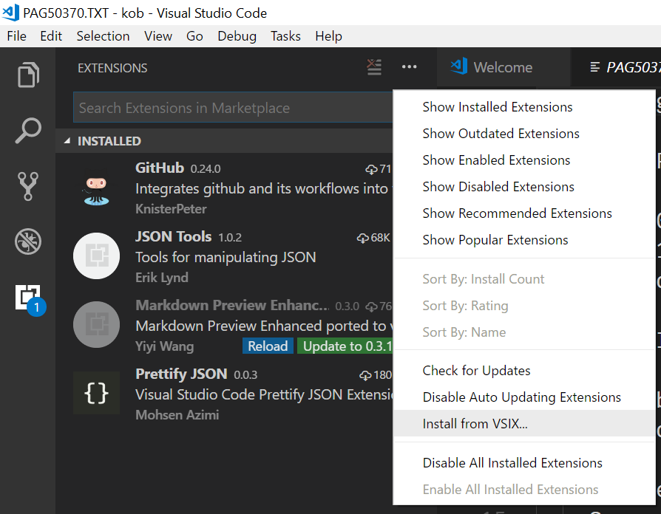Click the GitHub extension name
This screenshot has width=661, height=514.
click(x=160, y=168)
